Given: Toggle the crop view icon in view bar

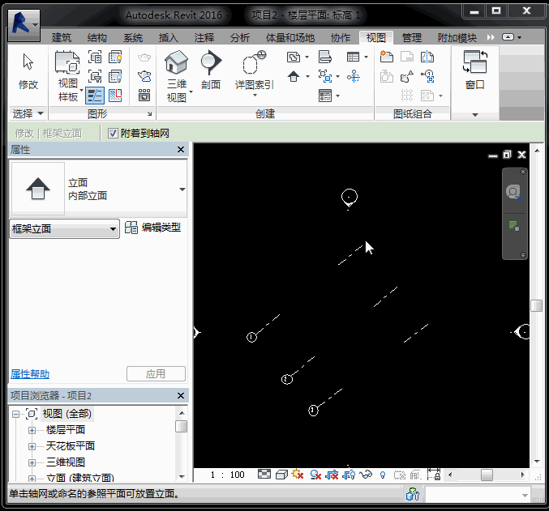Looking at the screenshot, I should 332,475.
